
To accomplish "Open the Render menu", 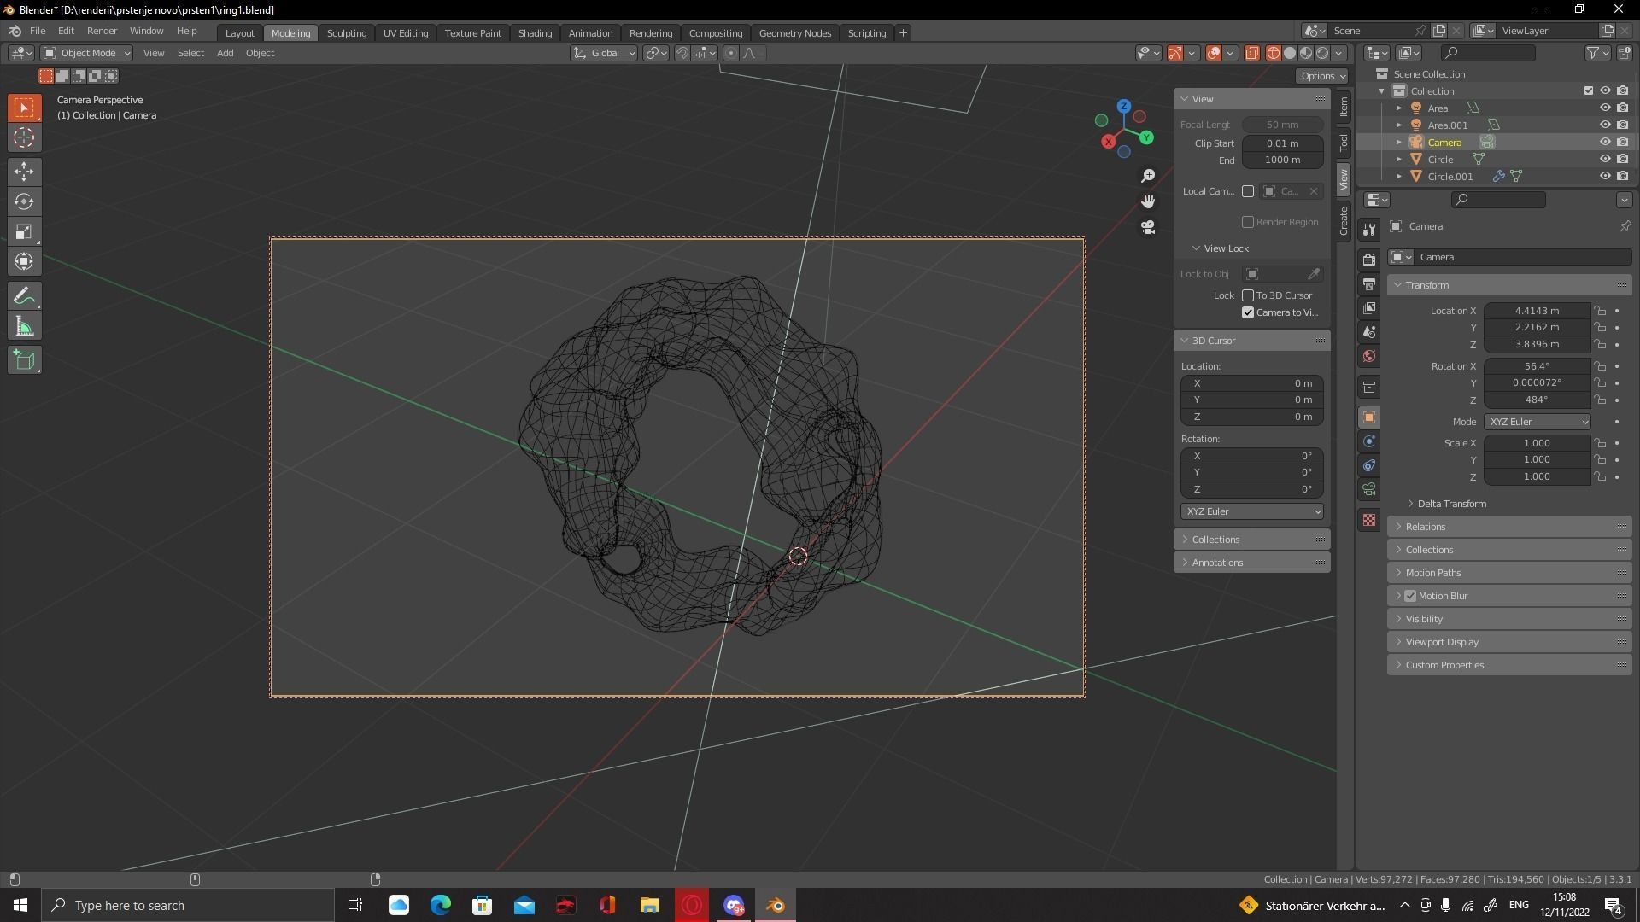I will pyautogui.click(x=102, y=31).
